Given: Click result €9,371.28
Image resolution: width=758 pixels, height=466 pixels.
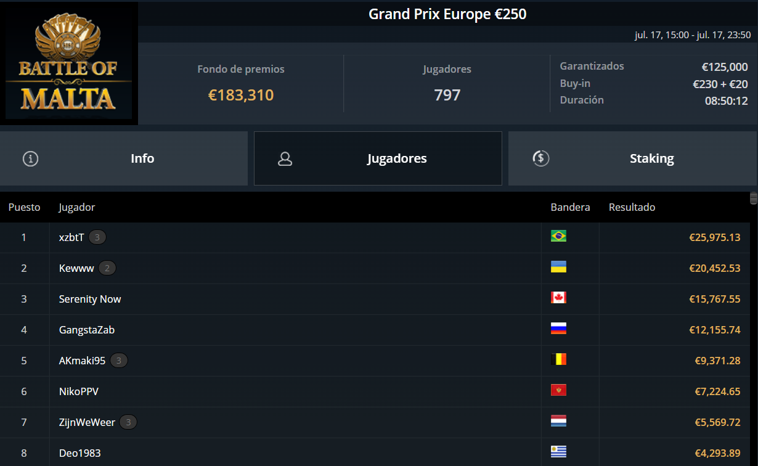Looking at the screenshot, I should [717, 361].
